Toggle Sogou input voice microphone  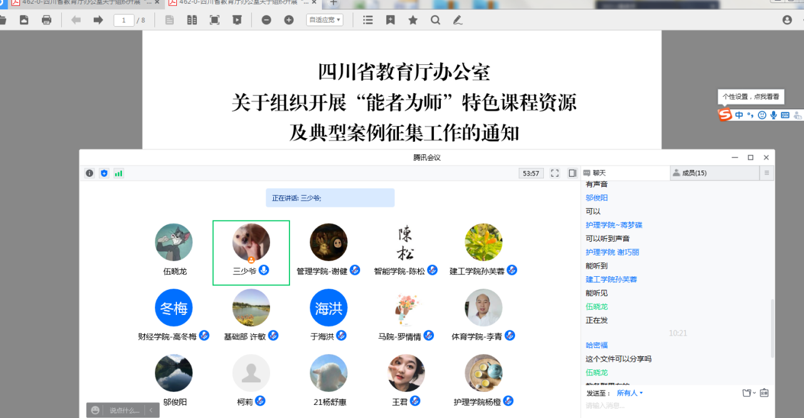[773, 115]
